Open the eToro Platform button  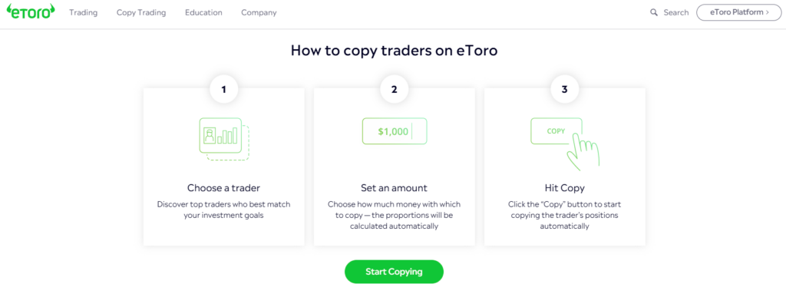(x=739, y=12)
